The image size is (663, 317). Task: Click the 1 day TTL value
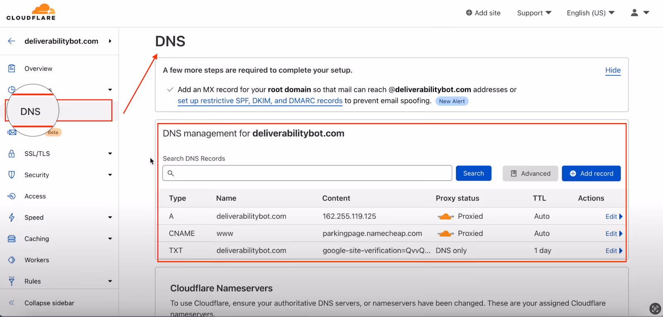[x=542, y=250]
